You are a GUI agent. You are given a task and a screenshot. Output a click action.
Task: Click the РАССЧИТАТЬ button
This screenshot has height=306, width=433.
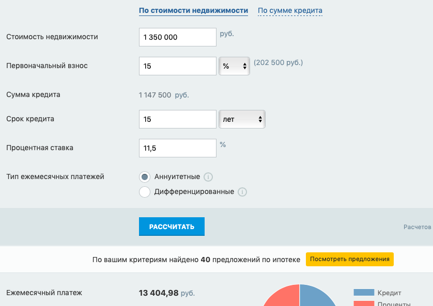172,227
